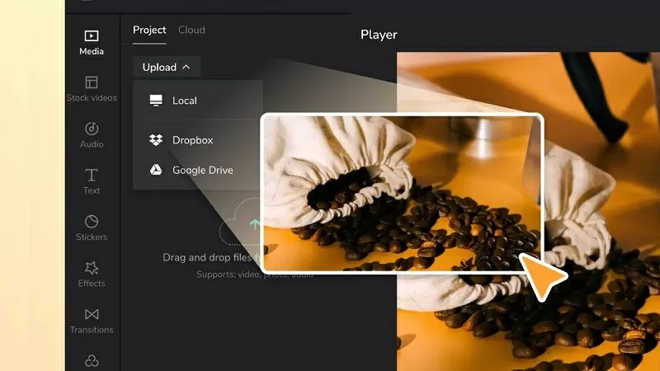The image size is (660, 371).
Task: Choose the Dropbox upload option
Action: pos(192,140)
